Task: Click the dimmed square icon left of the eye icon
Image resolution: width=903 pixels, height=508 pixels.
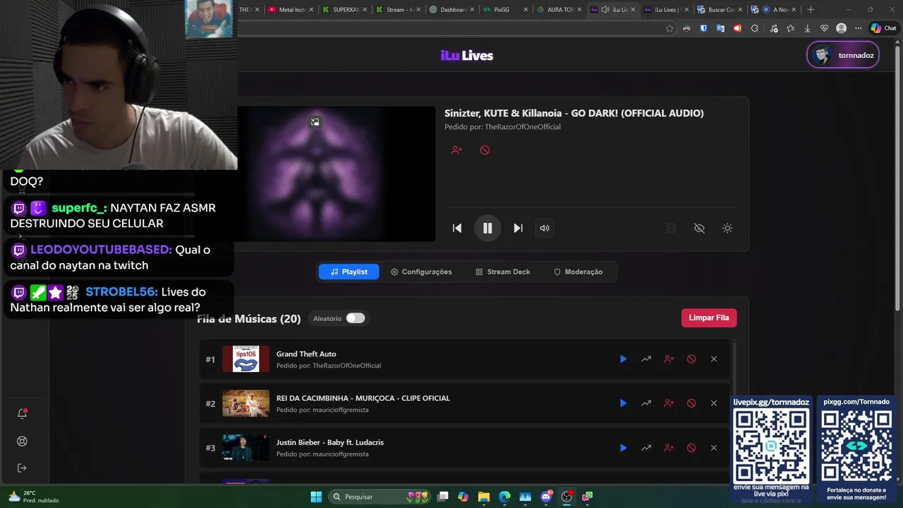Action: [x=671, y=228]
